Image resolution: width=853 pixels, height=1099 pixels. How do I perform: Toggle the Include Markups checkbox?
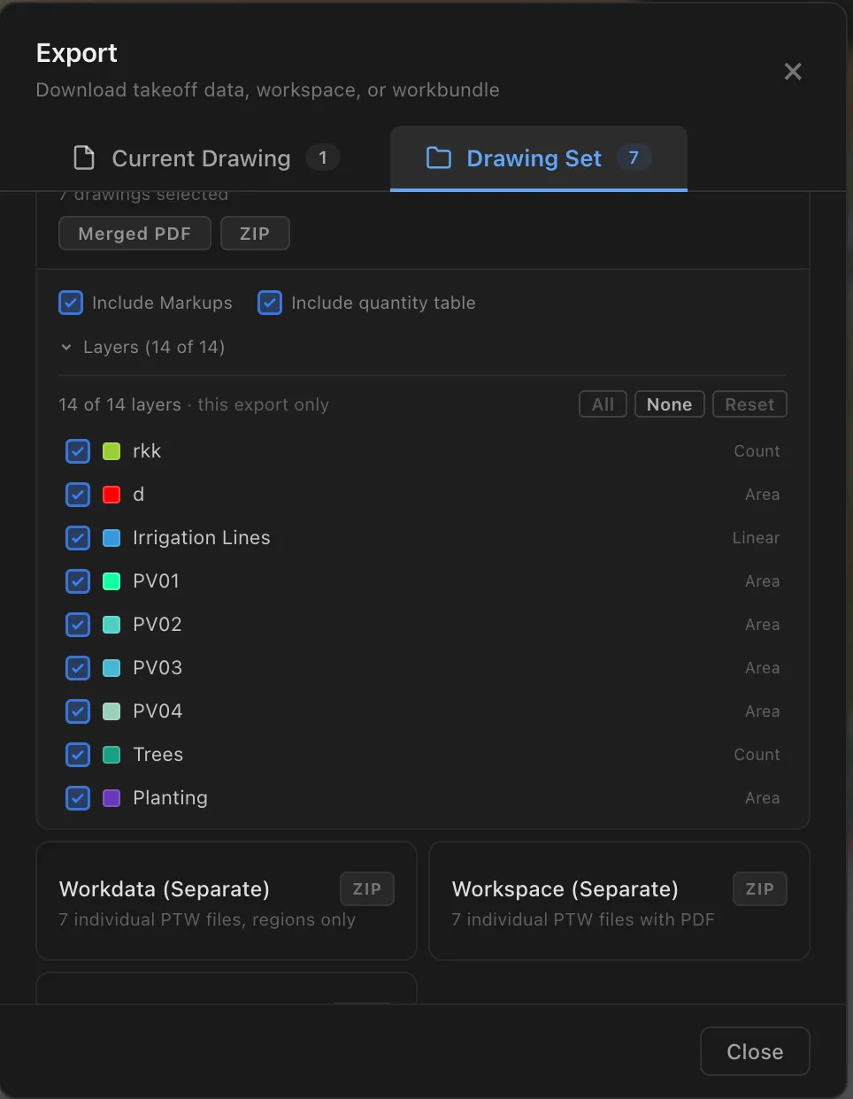point(71,303)
